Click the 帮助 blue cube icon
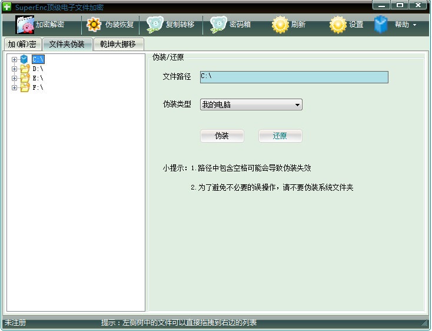The height and width of the screenshot is (331, 432). [381, 25]
